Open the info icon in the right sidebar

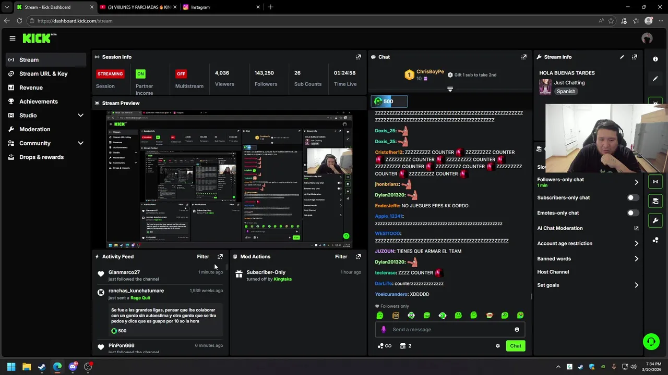655,59
